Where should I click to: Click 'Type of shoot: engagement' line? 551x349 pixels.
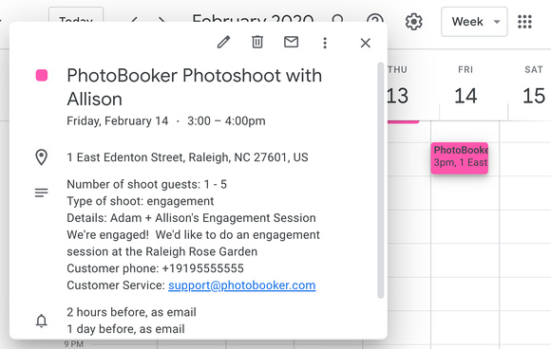pos(141,201)
